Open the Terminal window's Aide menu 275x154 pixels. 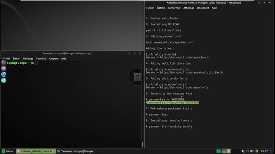click(x=64, y=59)
